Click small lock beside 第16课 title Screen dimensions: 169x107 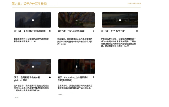pyautogui.click(x=50, y=31)
